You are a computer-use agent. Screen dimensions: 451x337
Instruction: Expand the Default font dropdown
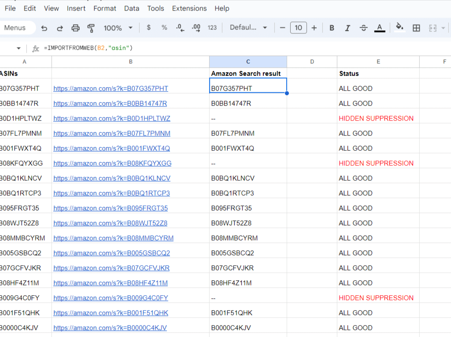point(248,28)
